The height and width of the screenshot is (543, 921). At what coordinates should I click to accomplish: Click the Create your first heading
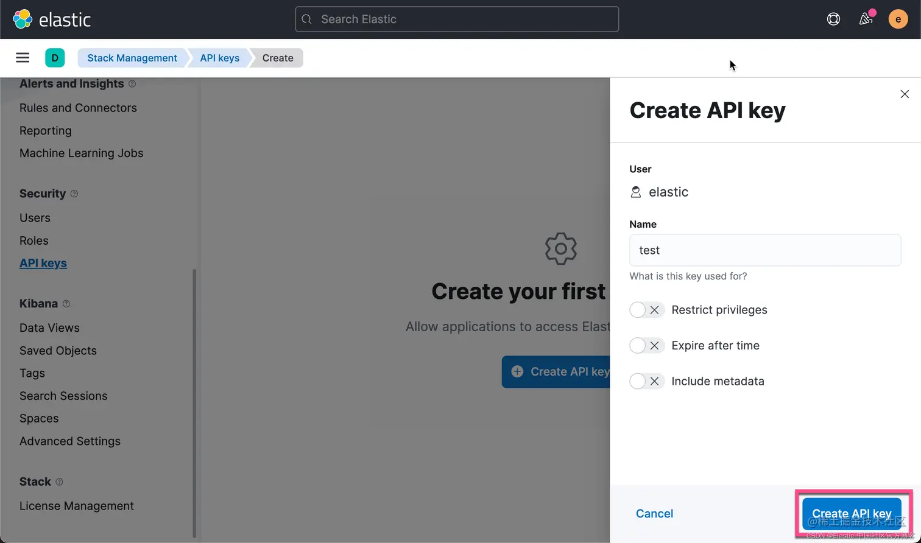coord(518,292)
